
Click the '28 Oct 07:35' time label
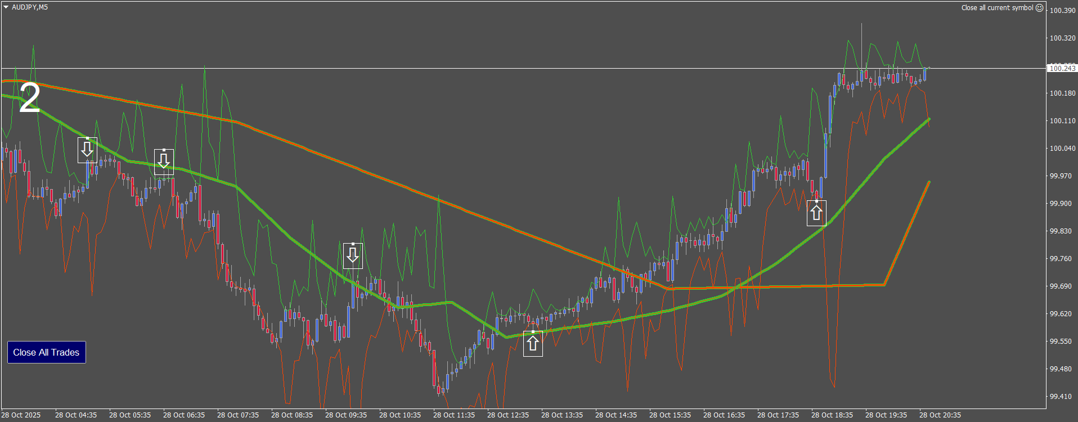[x=238, y=415]
